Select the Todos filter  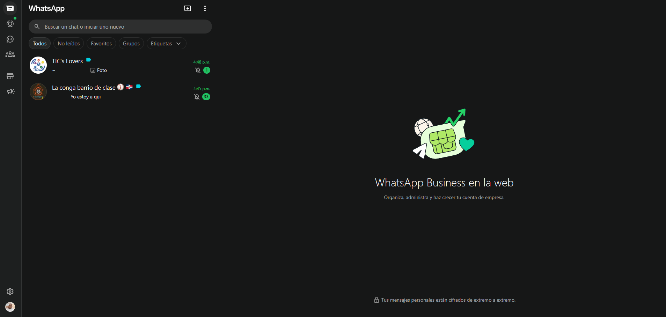40,43
